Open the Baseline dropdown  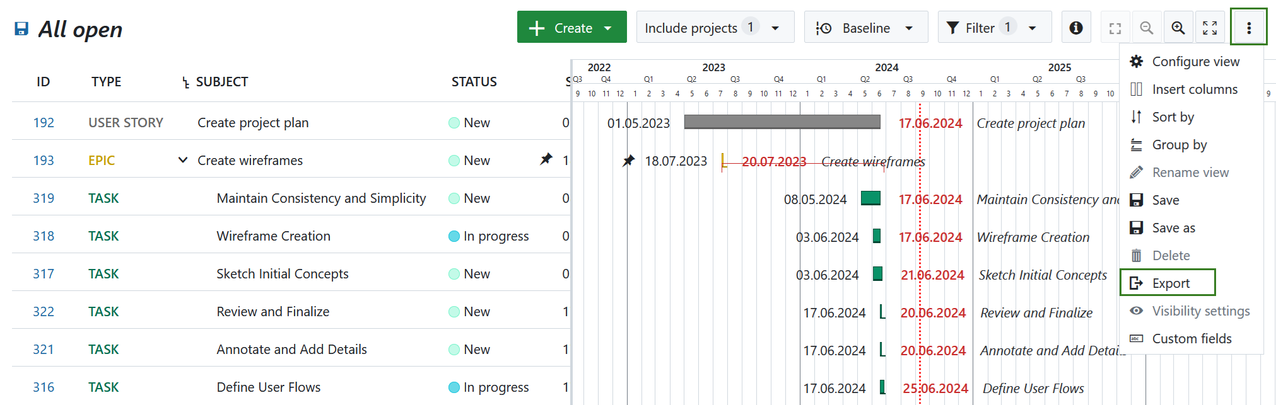tap(865, 28)
